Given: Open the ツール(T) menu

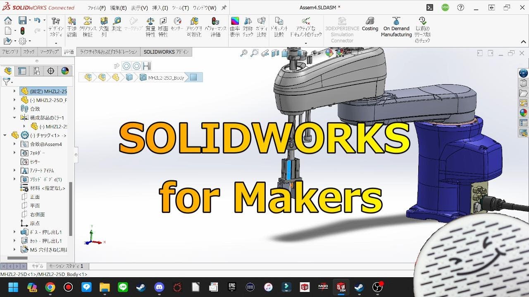Looking at the screenshot, I should pyautogui.click(x=181, y=8).
